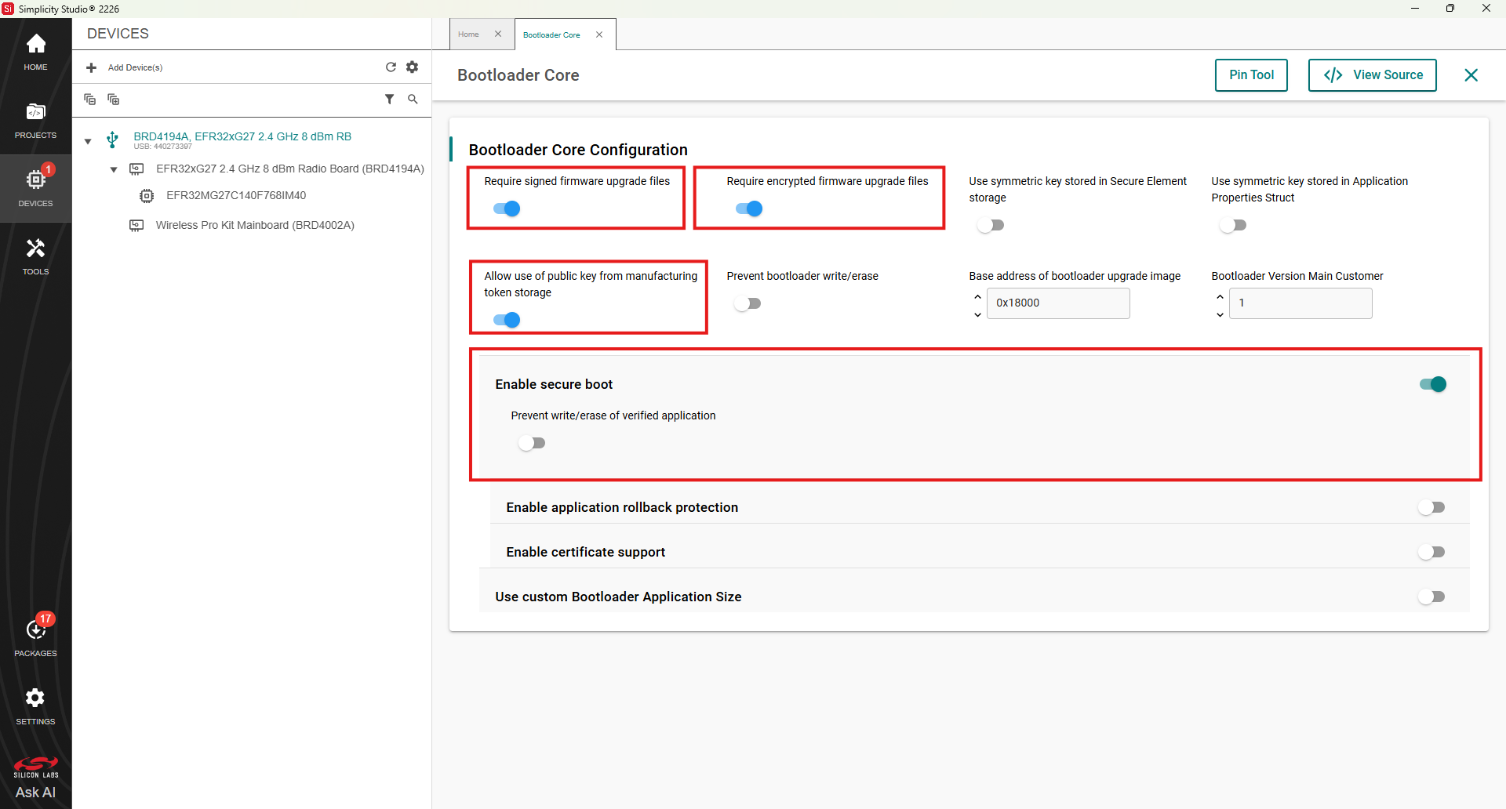Open device panel gear settings
Viewport: 1506px width, 809px height.
(413, 67)
